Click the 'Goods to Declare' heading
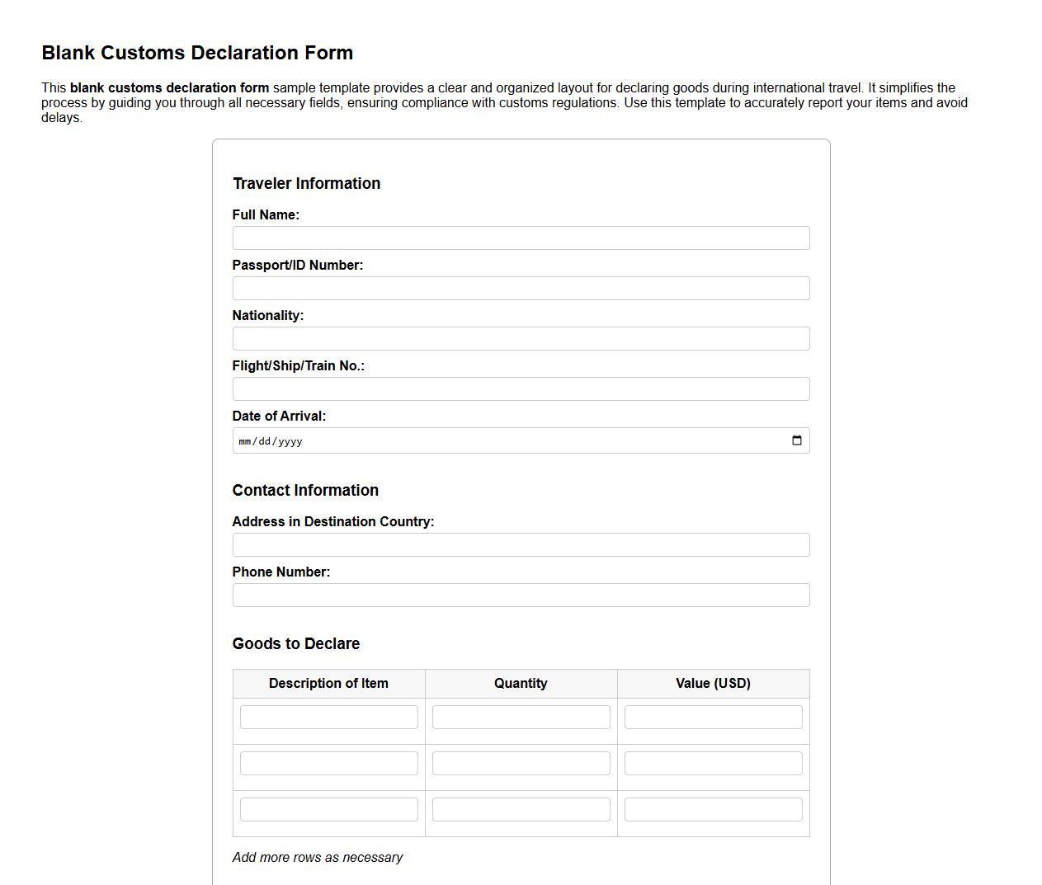 point(295,643)
